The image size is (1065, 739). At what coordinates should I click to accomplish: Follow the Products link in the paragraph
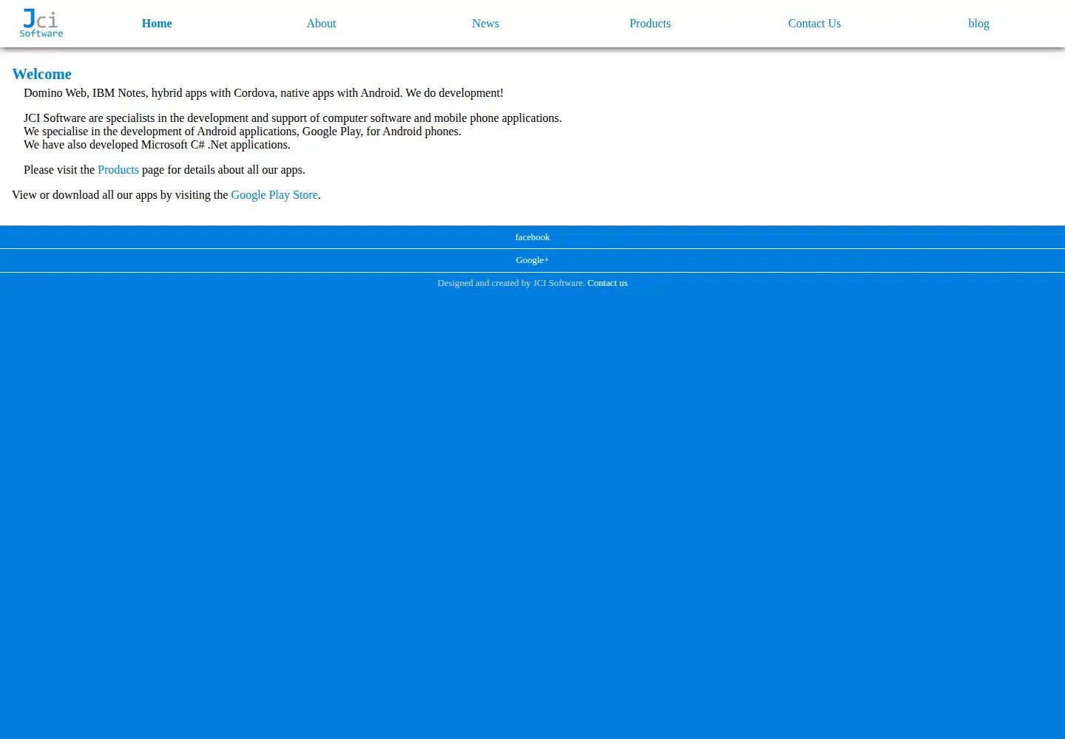pos(118,170)
